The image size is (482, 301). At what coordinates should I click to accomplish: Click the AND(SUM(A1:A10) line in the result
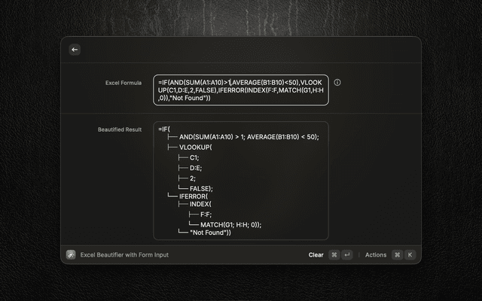(249, 137)
